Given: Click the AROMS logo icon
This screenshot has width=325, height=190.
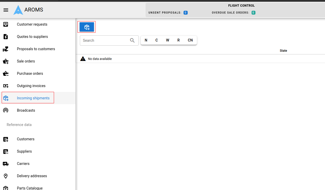Looking at the screenshot, I should [x=18, y=10].
